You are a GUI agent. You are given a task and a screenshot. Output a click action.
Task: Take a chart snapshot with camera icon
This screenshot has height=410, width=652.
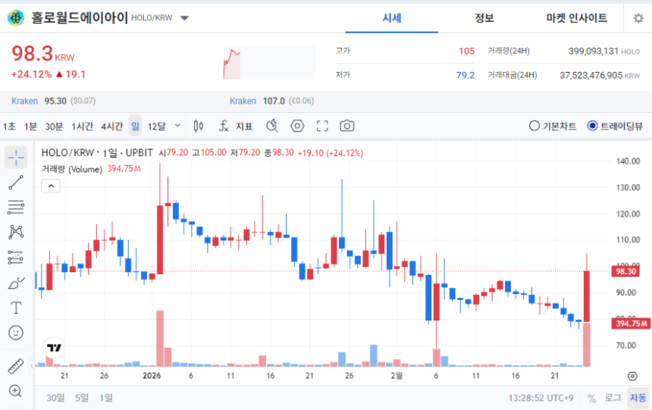click(346, 126)
